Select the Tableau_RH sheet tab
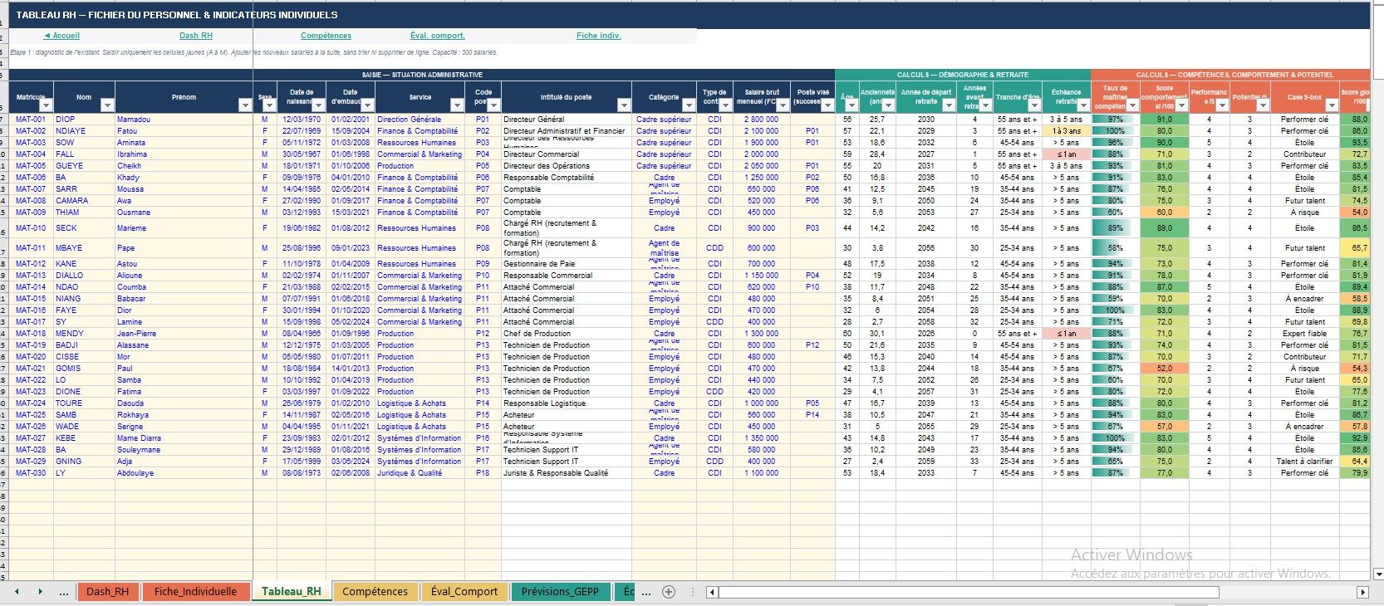 point(291,592)
